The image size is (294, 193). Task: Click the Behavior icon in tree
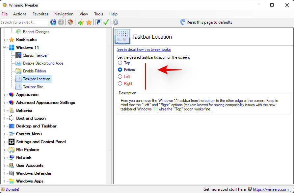tap(12, 110)
